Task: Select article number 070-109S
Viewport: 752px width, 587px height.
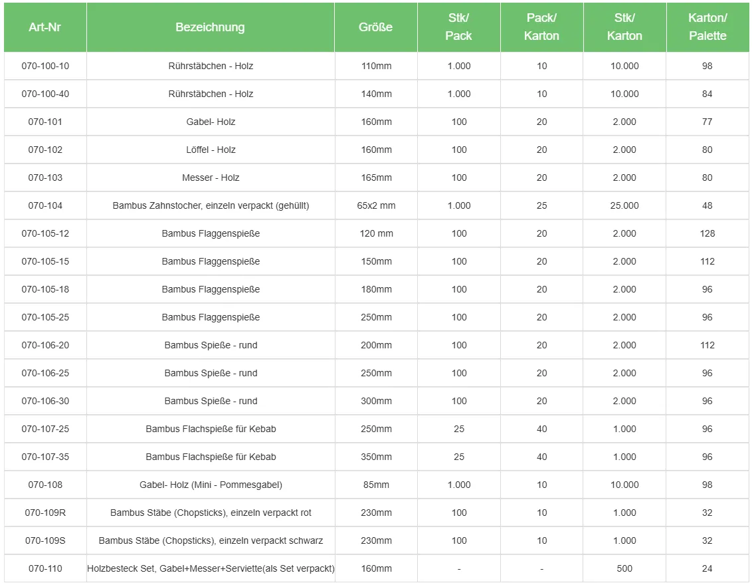Action: tap(45, 540)
